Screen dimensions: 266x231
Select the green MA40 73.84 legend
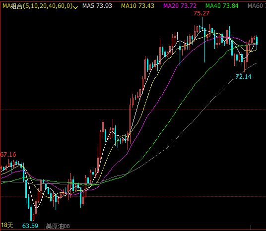tap(222, 6)
